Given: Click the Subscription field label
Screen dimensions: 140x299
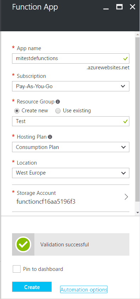Looking at the screenshot, I should click(x=32, y=76).
